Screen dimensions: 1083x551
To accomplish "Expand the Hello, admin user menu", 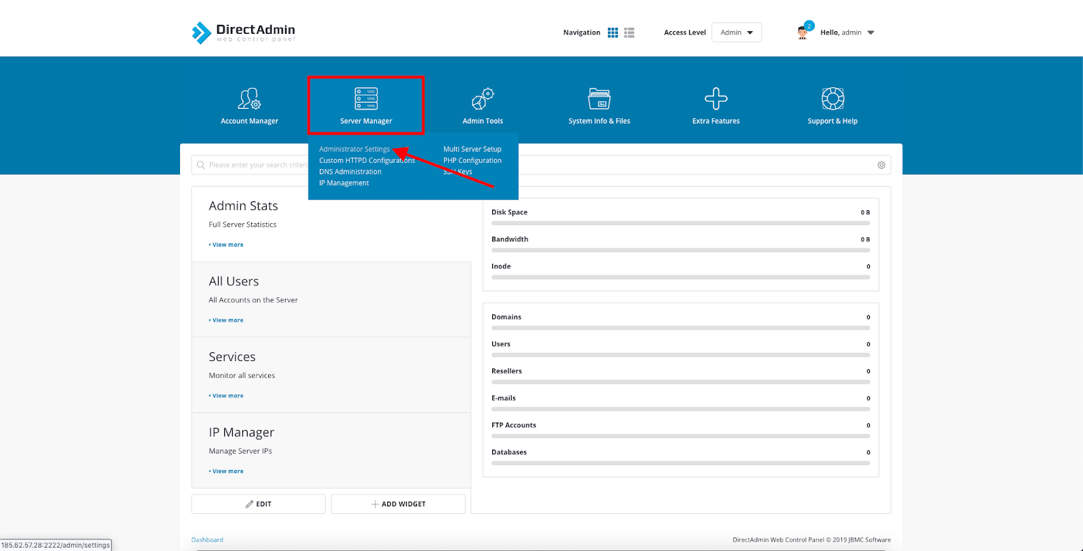I will tap(847, 32).
